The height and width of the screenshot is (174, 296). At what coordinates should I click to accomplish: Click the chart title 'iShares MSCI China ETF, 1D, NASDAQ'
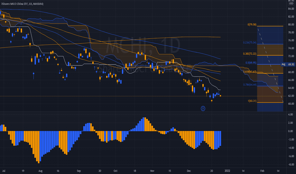click(22, 4)
